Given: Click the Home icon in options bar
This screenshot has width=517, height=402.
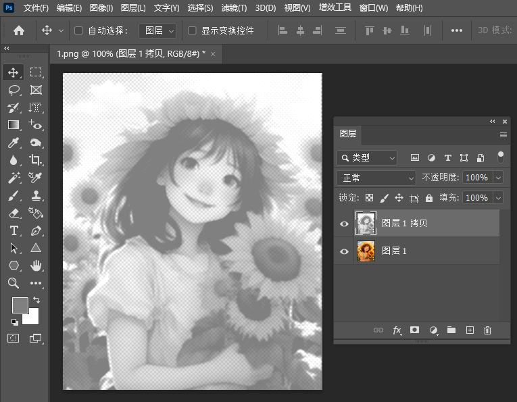Looking at the screenshot, I should pos(19,30).
